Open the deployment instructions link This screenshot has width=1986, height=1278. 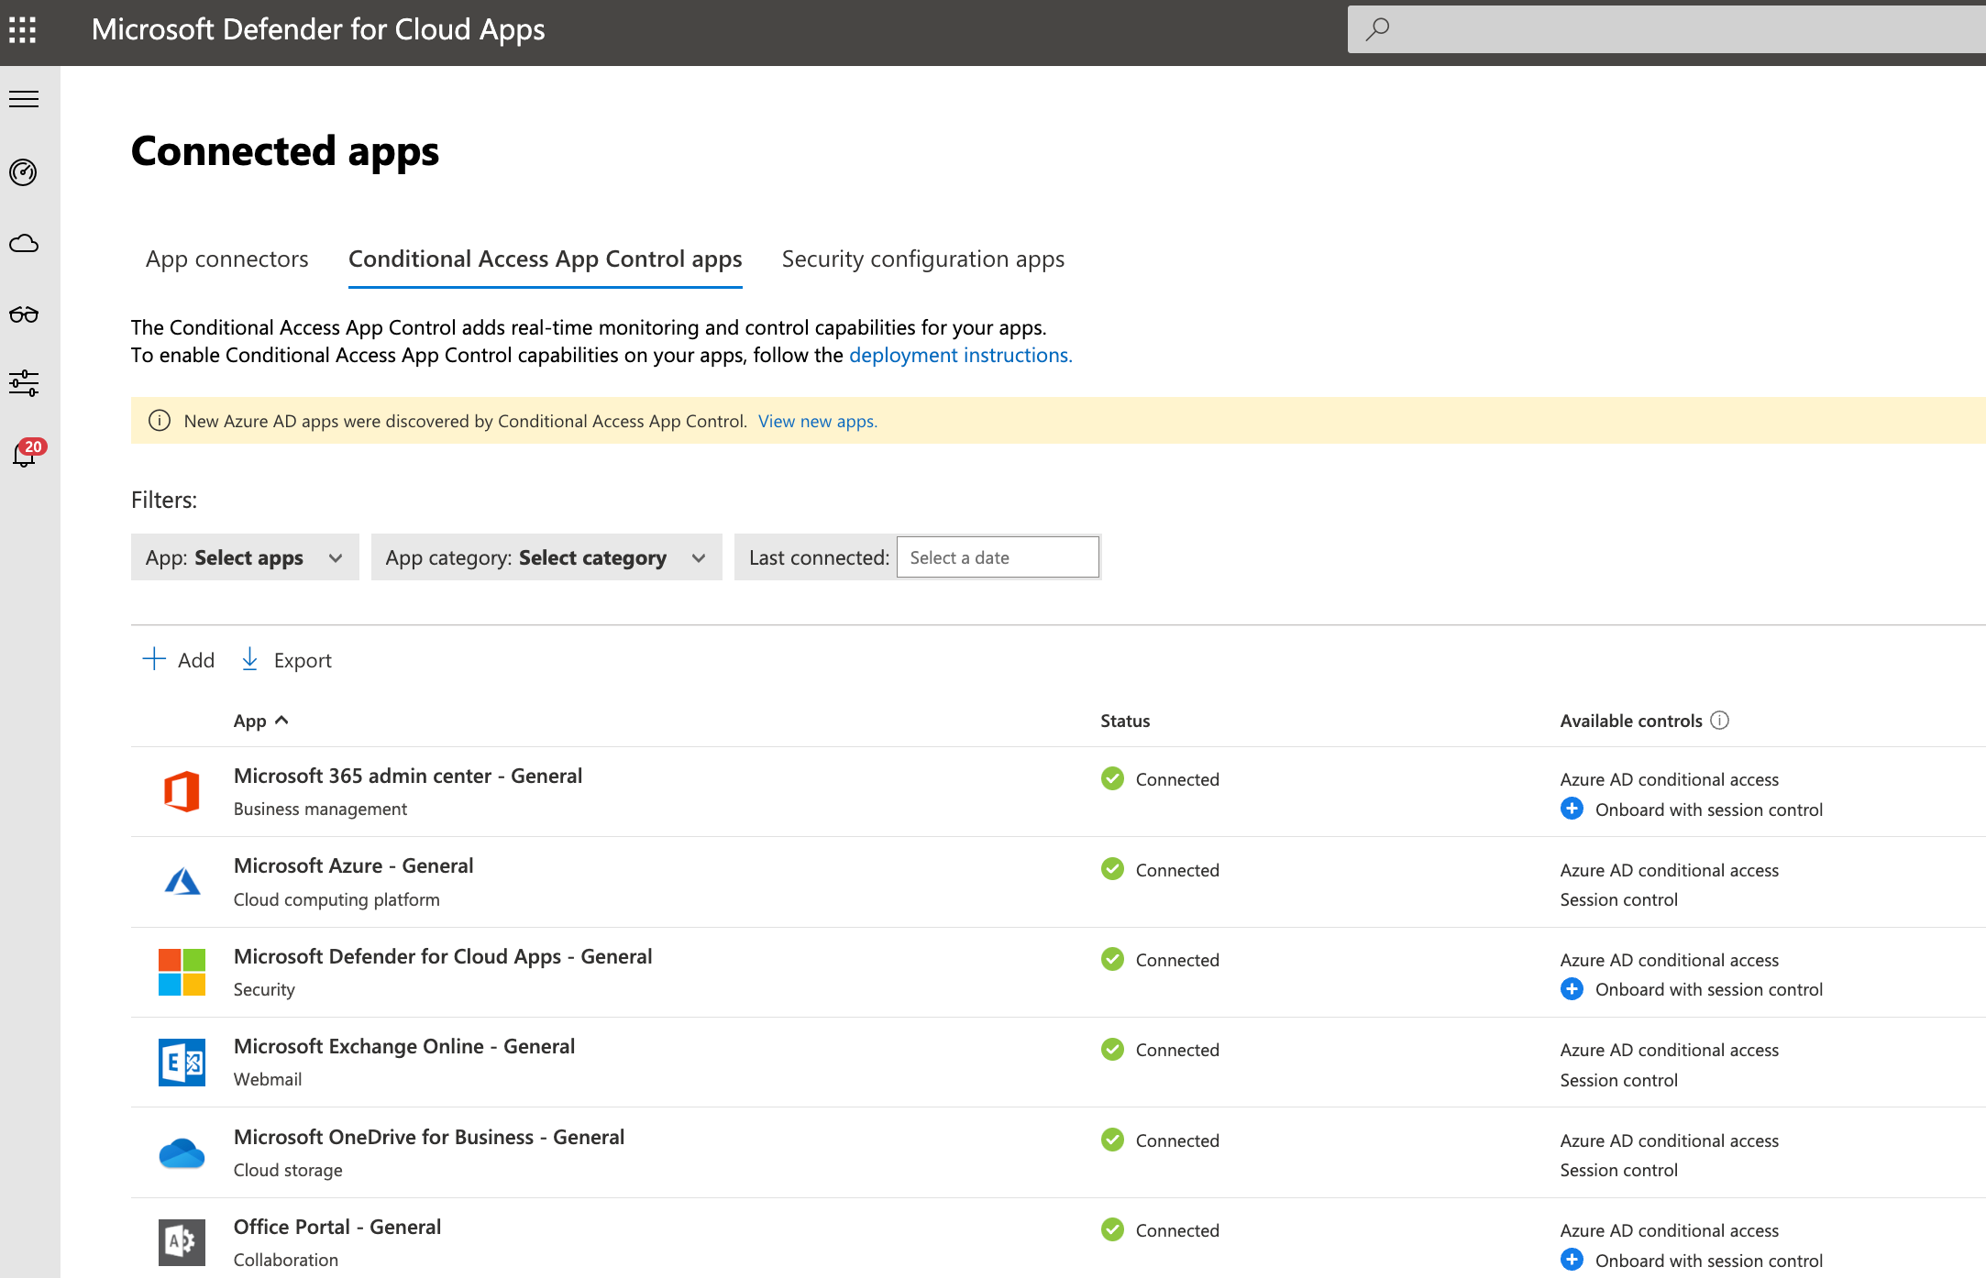pyautogui.click(x=960, y=355)
